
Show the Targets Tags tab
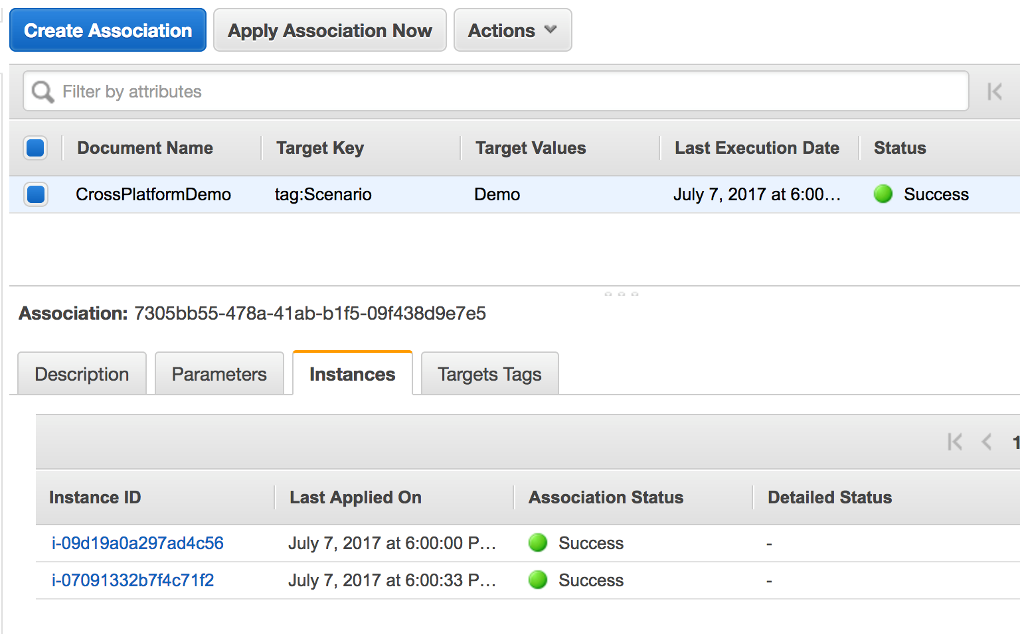[x=489, y=374]
